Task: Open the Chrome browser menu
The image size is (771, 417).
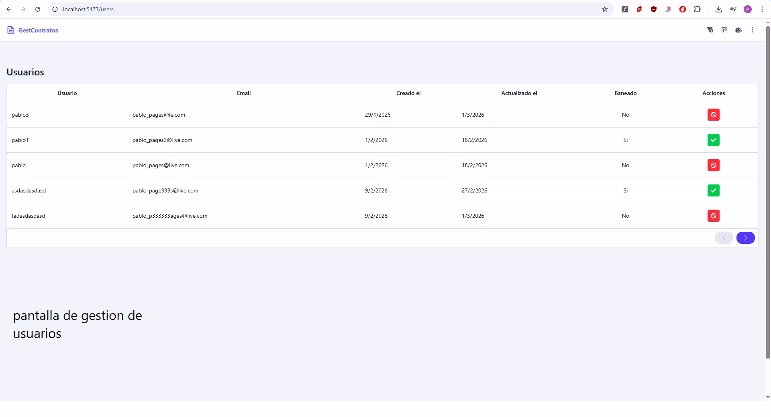Action: coord(762,9)
